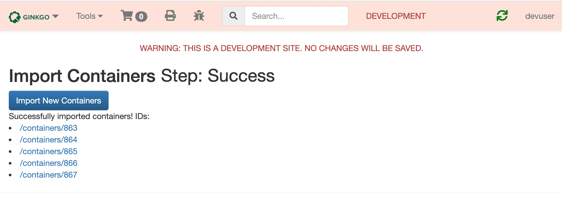Viewport: 562px width, 201px height.
Task: Click the magnifying glass search icon
Action: point(233,16)
